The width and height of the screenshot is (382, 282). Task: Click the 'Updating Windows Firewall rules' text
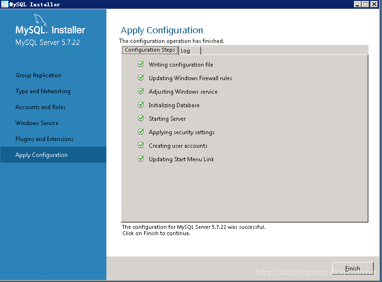pyautogui.click(x=190, y=78)
